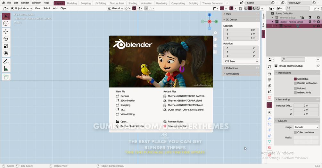
Task: Select the Move tool
Action: pos(6,32)
